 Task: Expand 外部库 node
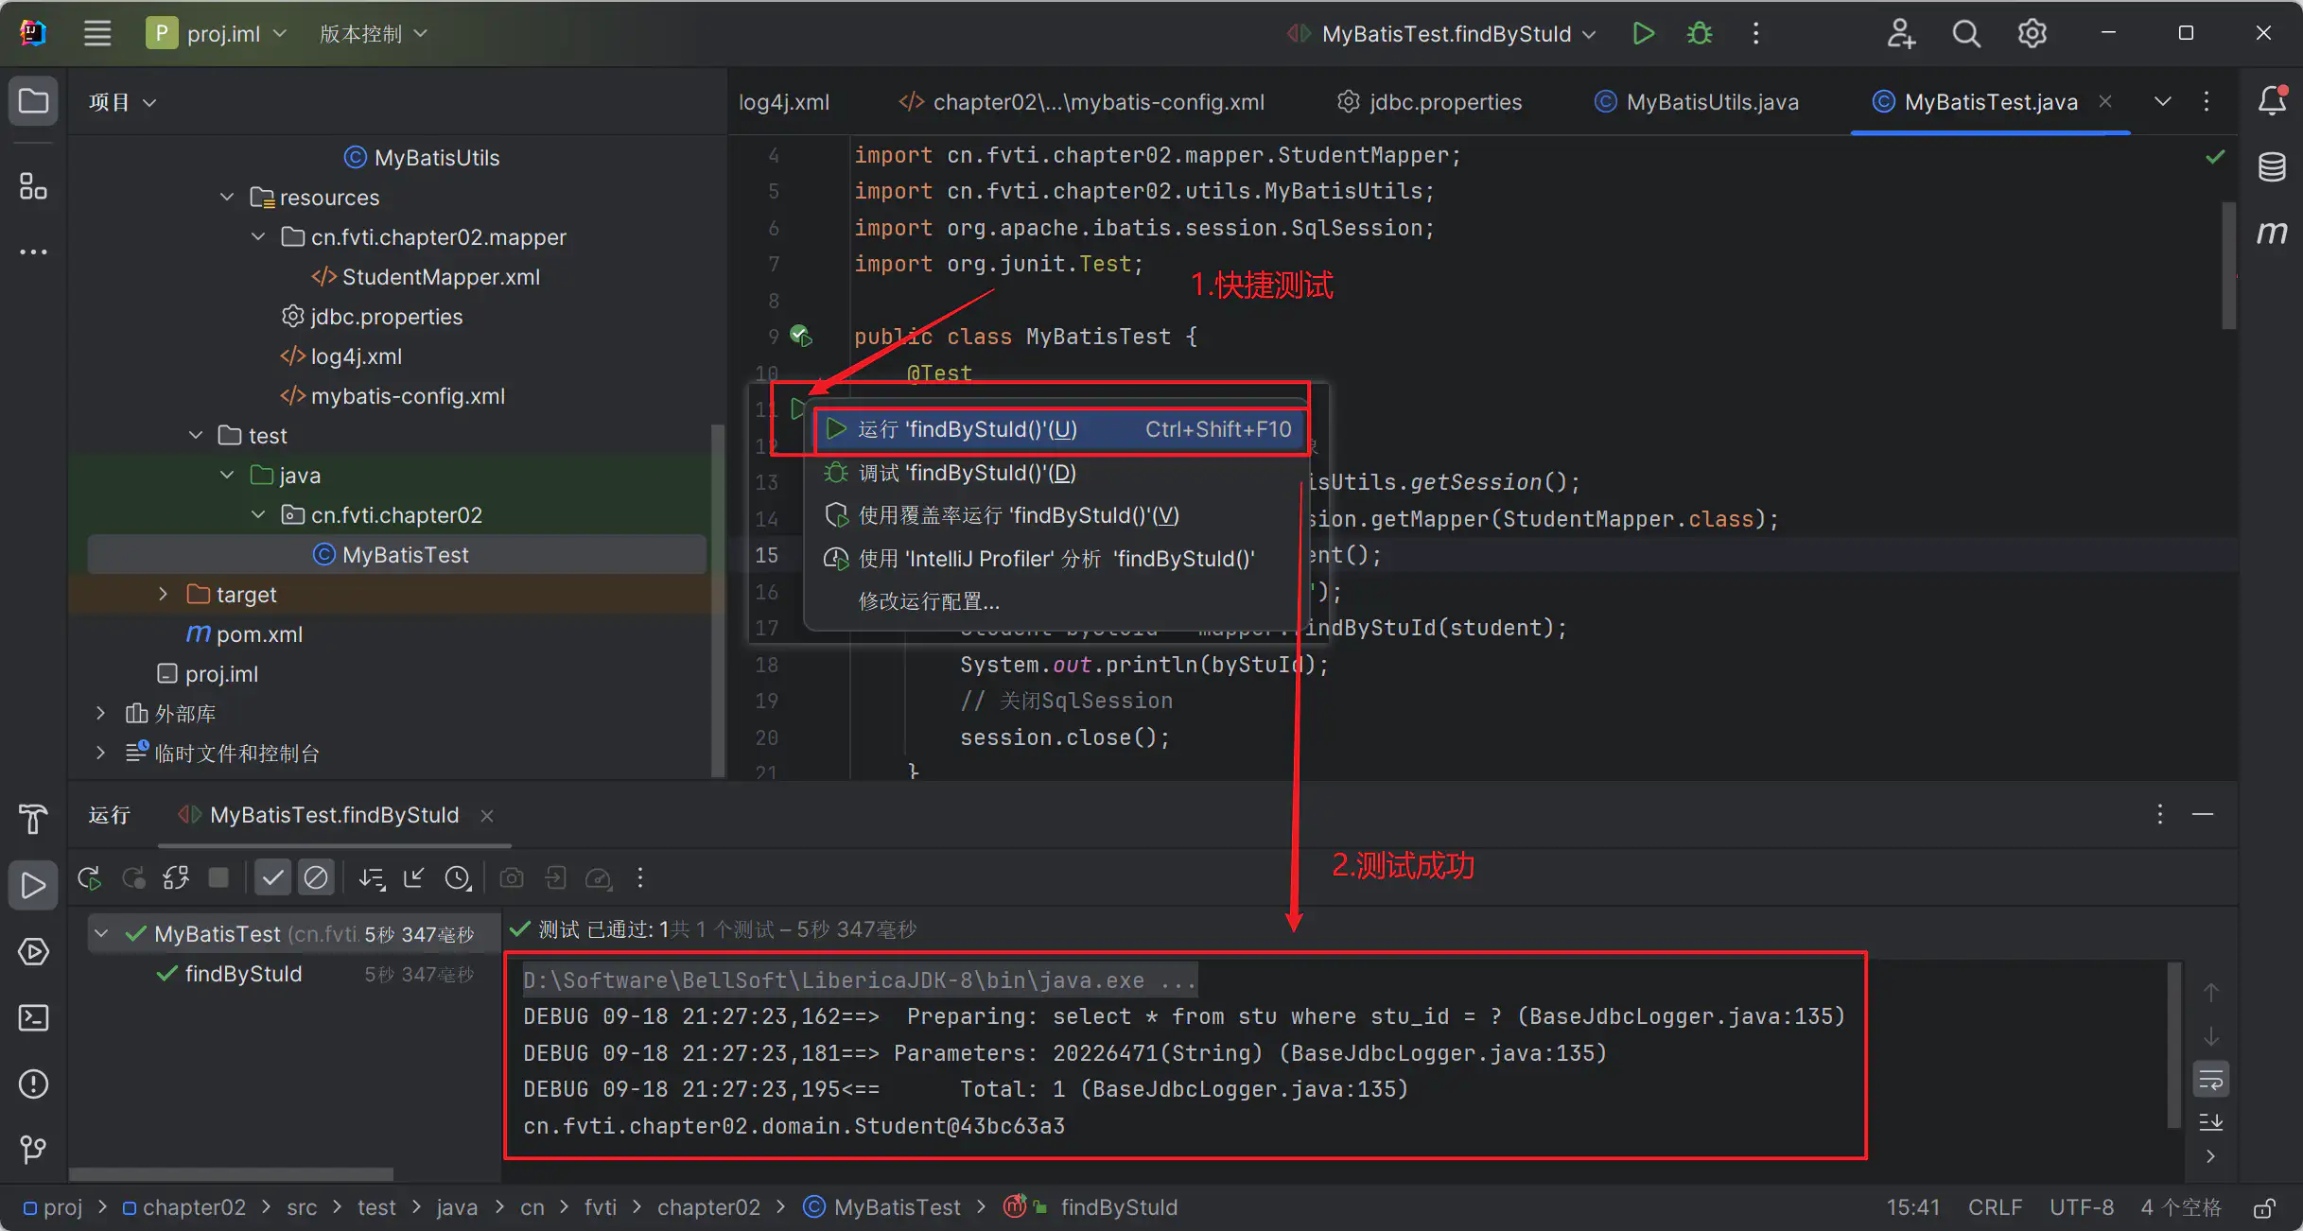(x=101, y=714)
